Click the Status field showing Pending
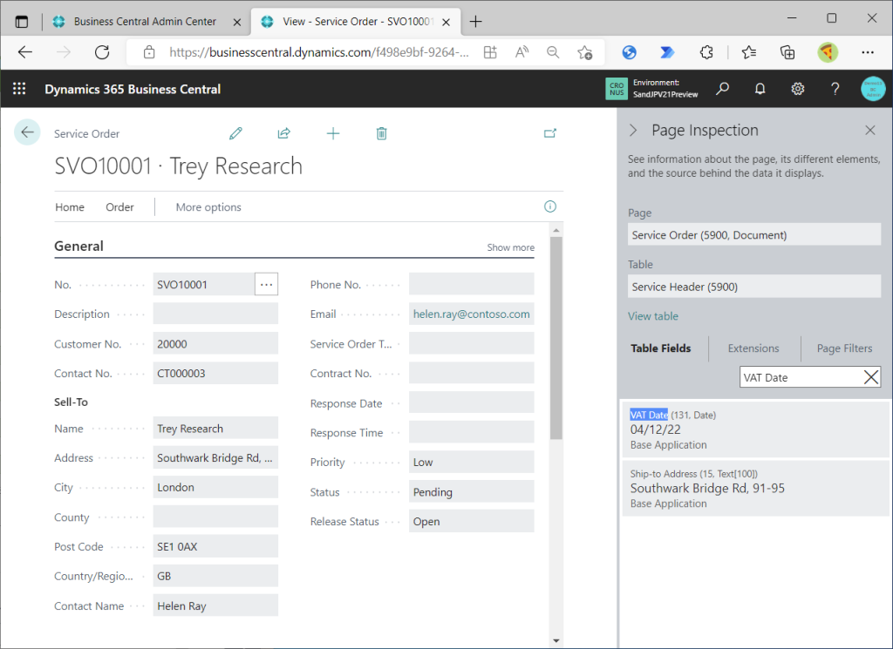Viewport: 893px width, 649px height. pos(471,492)
